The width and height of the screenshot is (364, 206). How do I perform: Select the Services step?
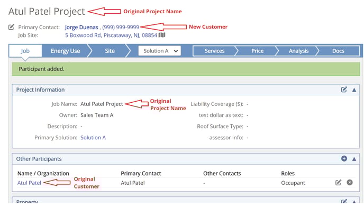pos(214,51)
